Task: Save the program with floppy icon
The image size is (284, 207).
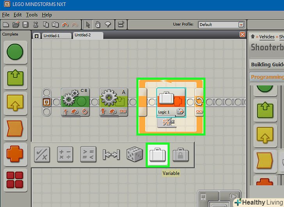Action: (25, 24)
